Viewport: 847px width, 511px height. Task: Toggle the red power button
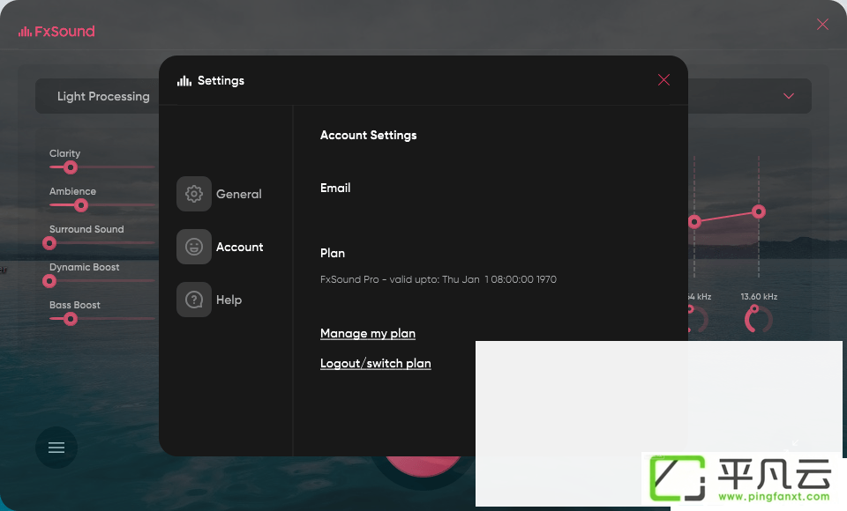(423, 466)
